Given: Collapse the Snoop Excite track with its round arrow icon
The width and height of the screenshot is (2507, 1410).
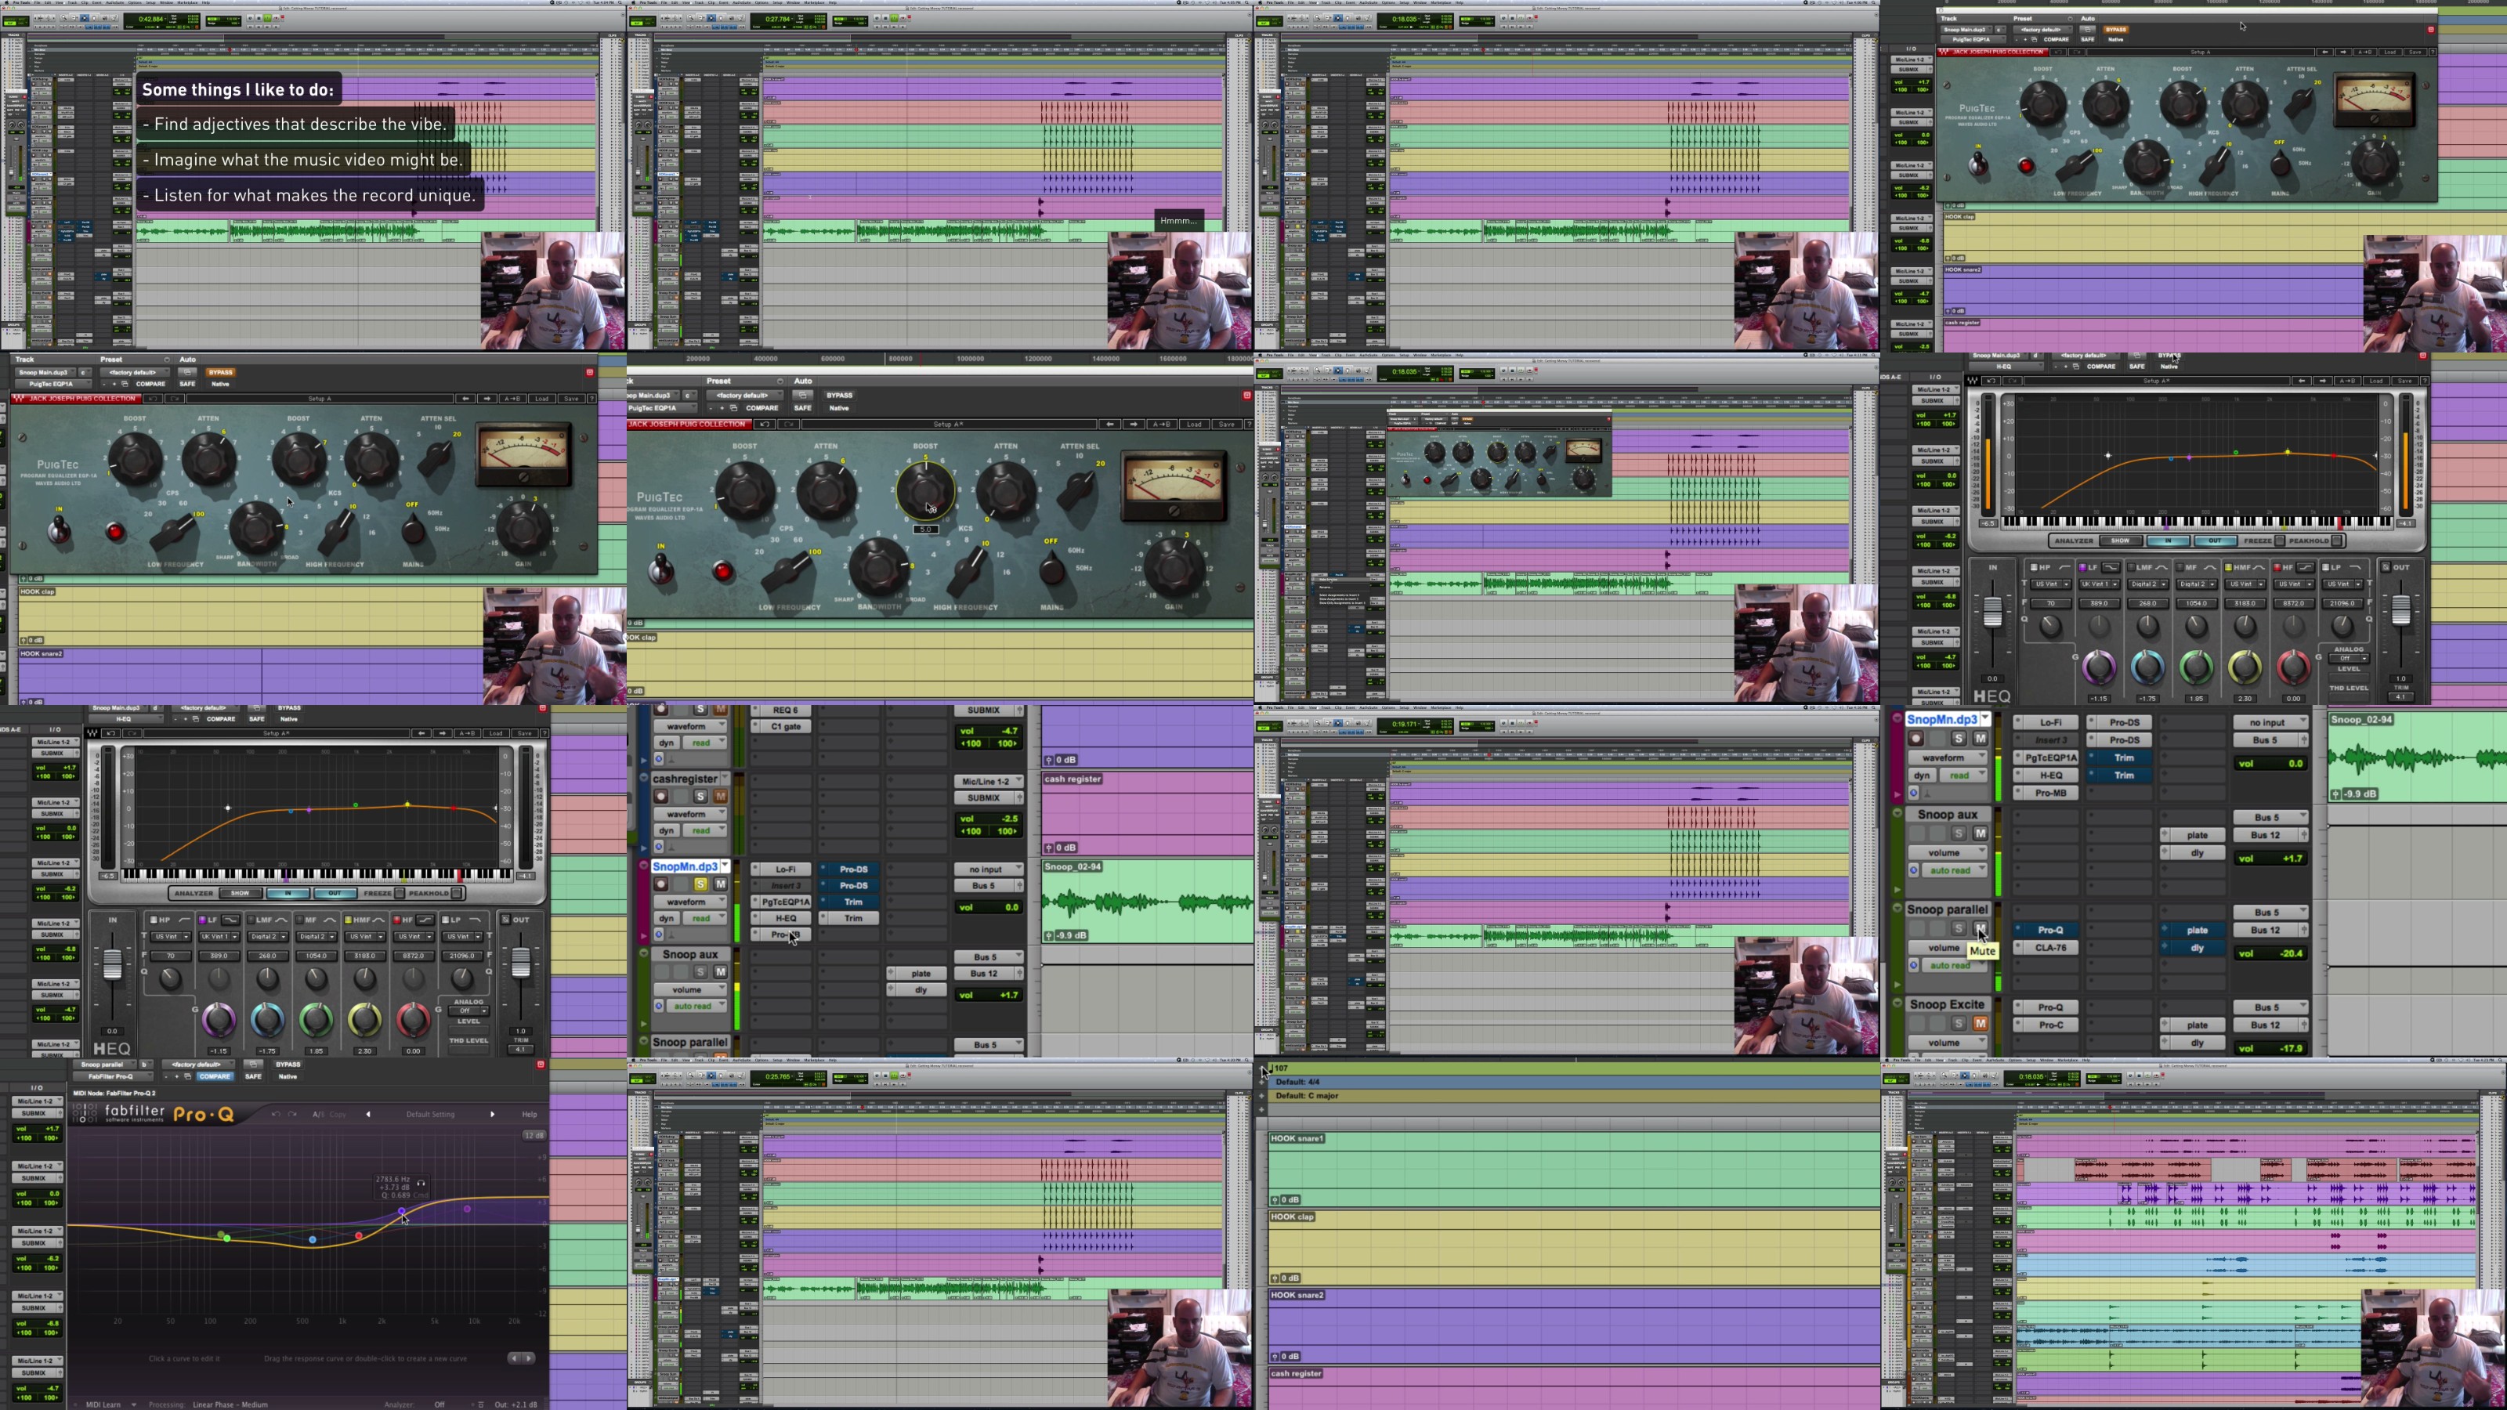Looking at the screenshot, I should (1897, 1003).
